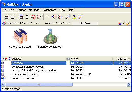Click the horizontal scrollbar right arrow

point(129,84)
